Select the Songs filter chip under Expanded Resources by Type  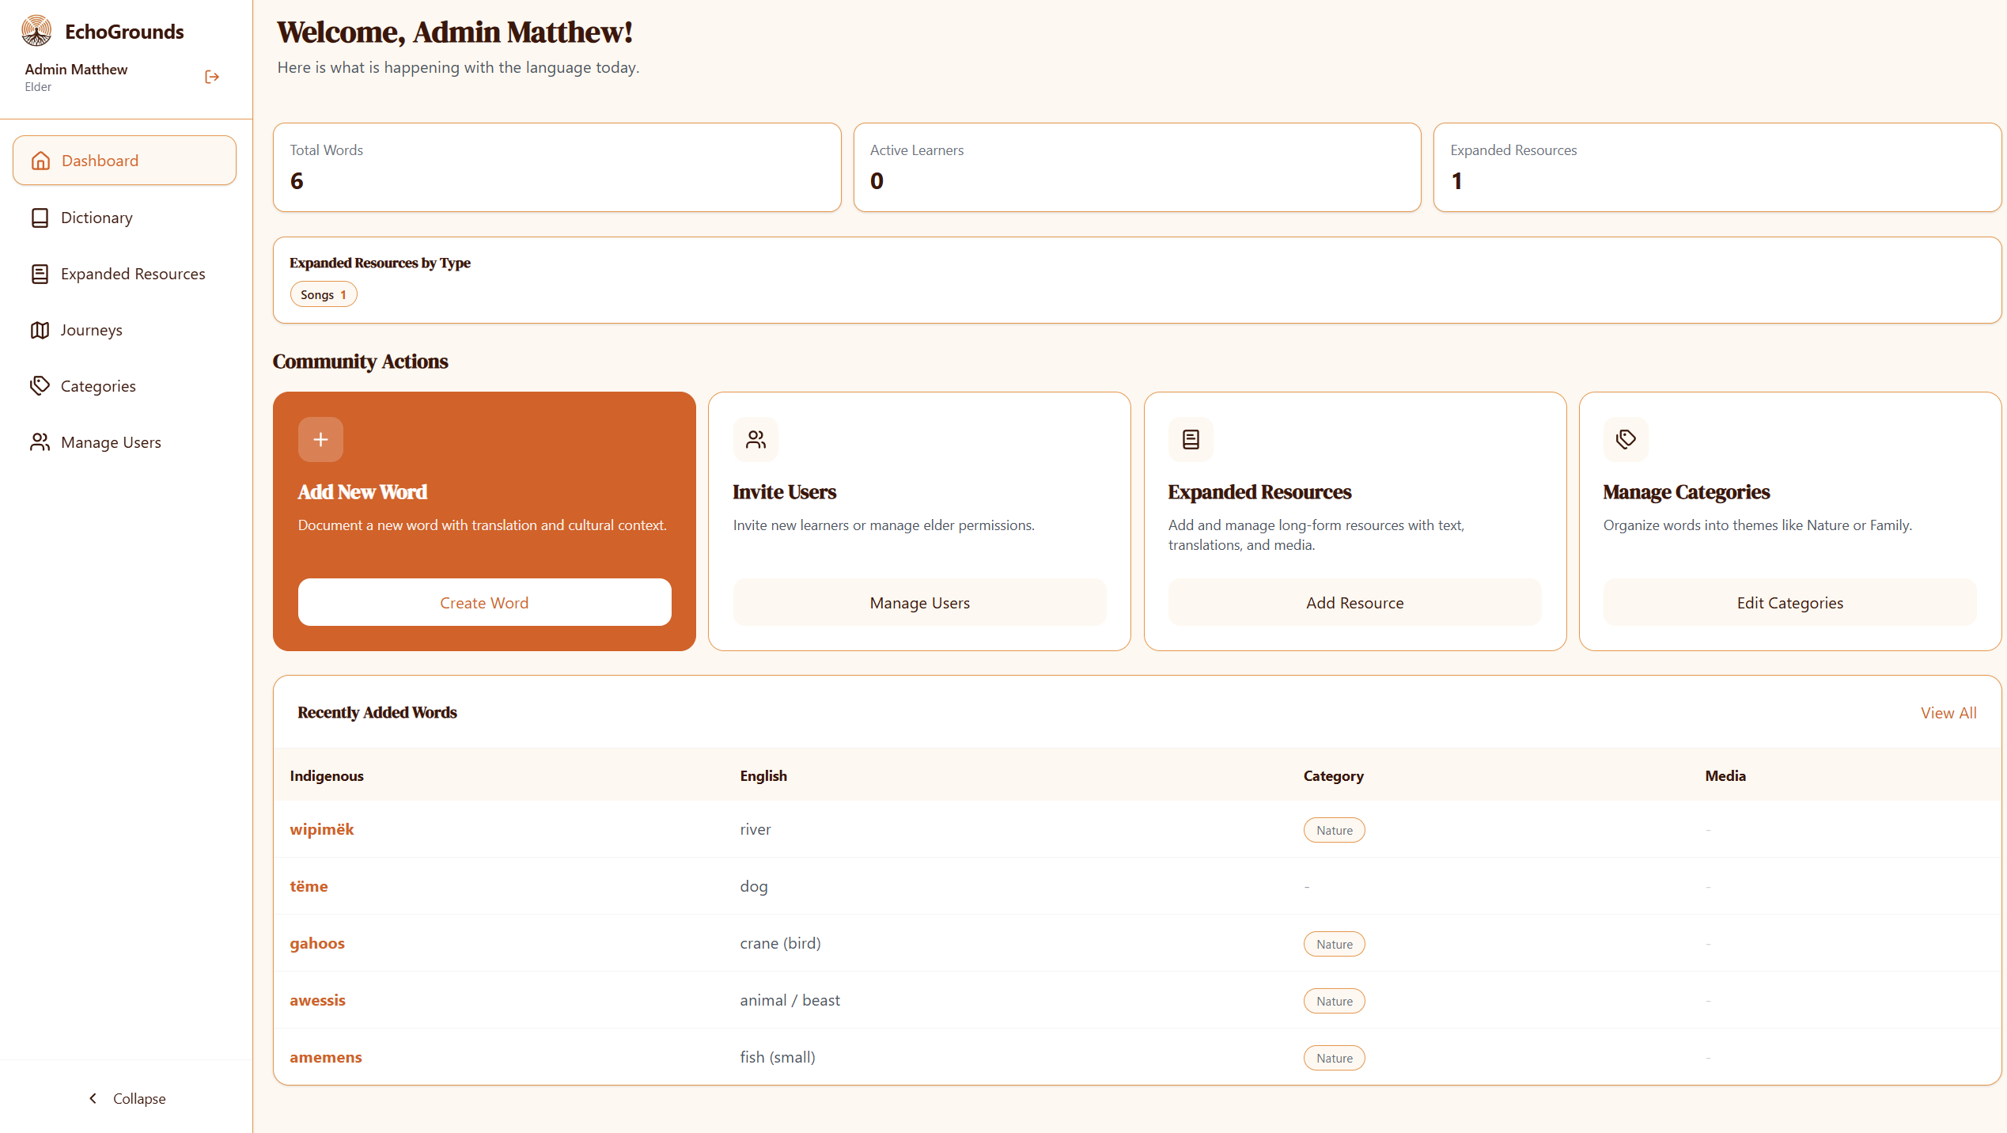(324, 294)
